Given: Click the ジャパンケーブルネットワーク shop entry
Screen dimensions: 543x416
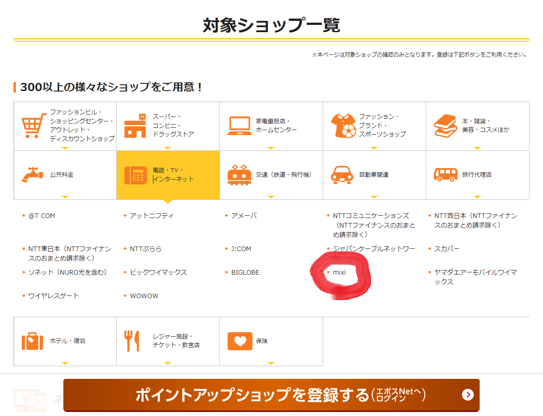Looking at the screenshot, I should click(374, 253).
